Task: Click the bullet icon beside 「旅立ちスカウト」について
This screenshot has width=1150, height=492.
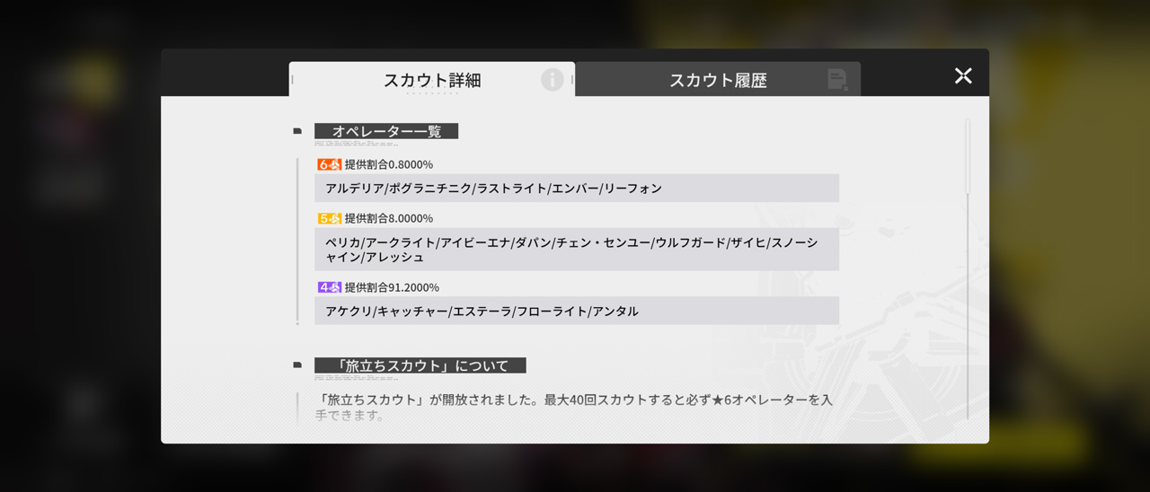Action: [297, 365]
